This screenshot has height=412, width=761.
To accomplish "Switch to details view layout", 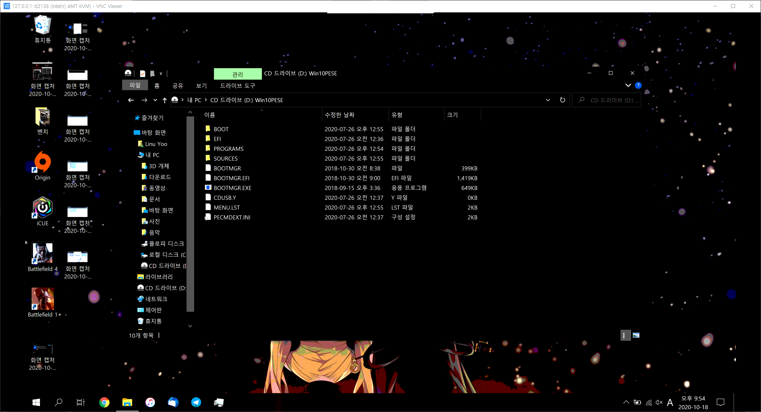I will point(625,335).
